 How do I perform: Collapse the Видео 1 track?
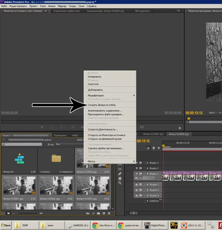point(148,174)
